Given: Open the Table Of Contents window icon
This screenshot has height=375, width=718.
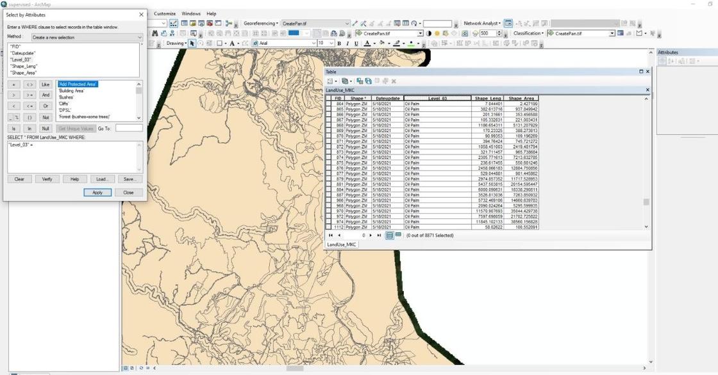Looking at the screenshot, I should coord(184,23).
